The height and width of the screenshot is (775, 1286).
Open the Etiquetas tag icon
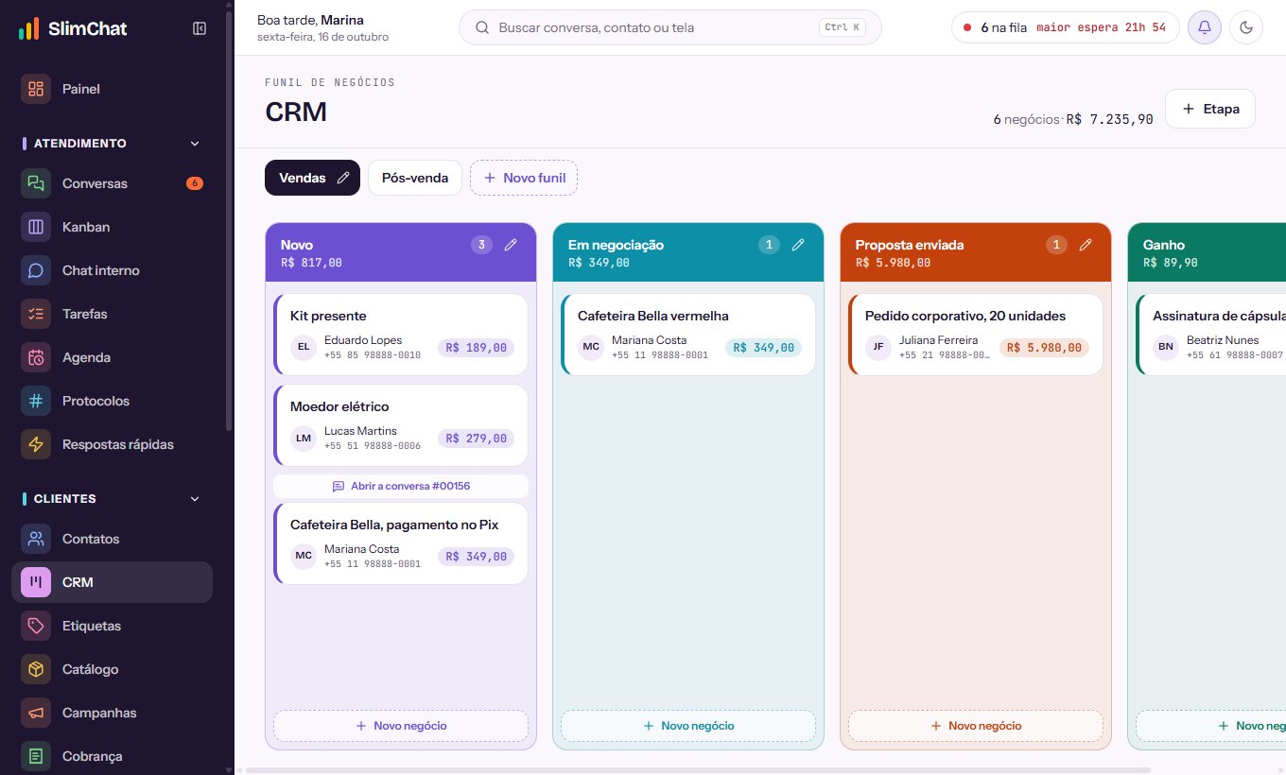click(36, 626)
